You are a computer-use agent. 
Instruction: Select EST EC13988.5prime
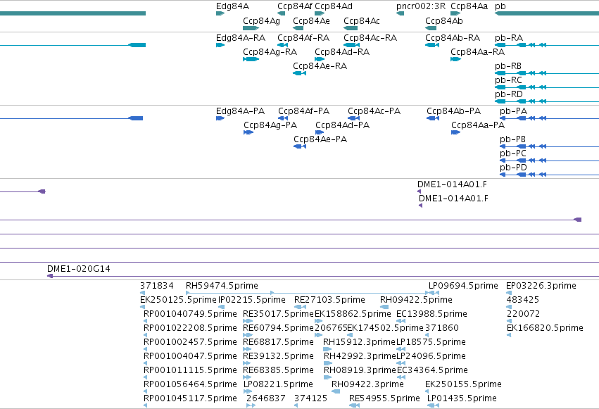click(x=431, y=314)
